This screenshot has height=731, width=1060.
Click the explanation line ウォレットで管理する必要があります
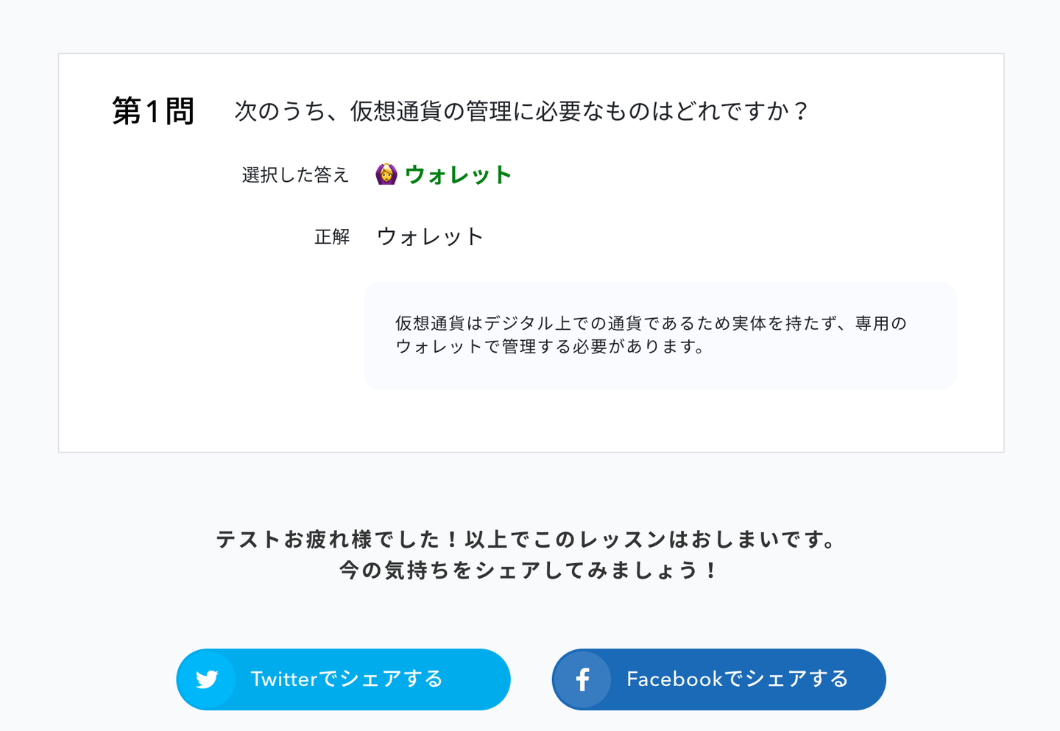tap(550, 347)
